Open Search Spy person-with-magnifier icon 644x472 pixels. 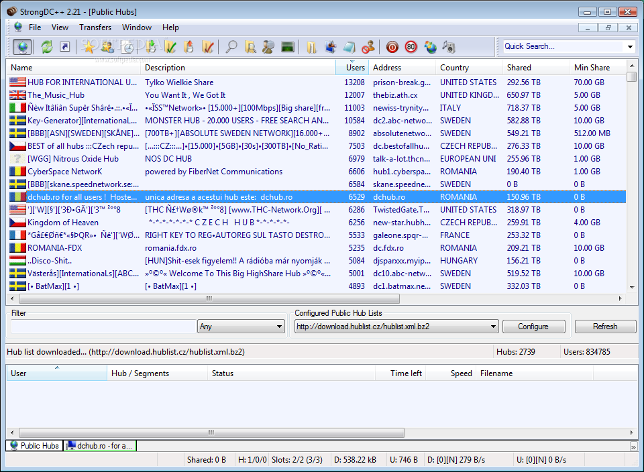pyautogui.click(x=268, y=47)
